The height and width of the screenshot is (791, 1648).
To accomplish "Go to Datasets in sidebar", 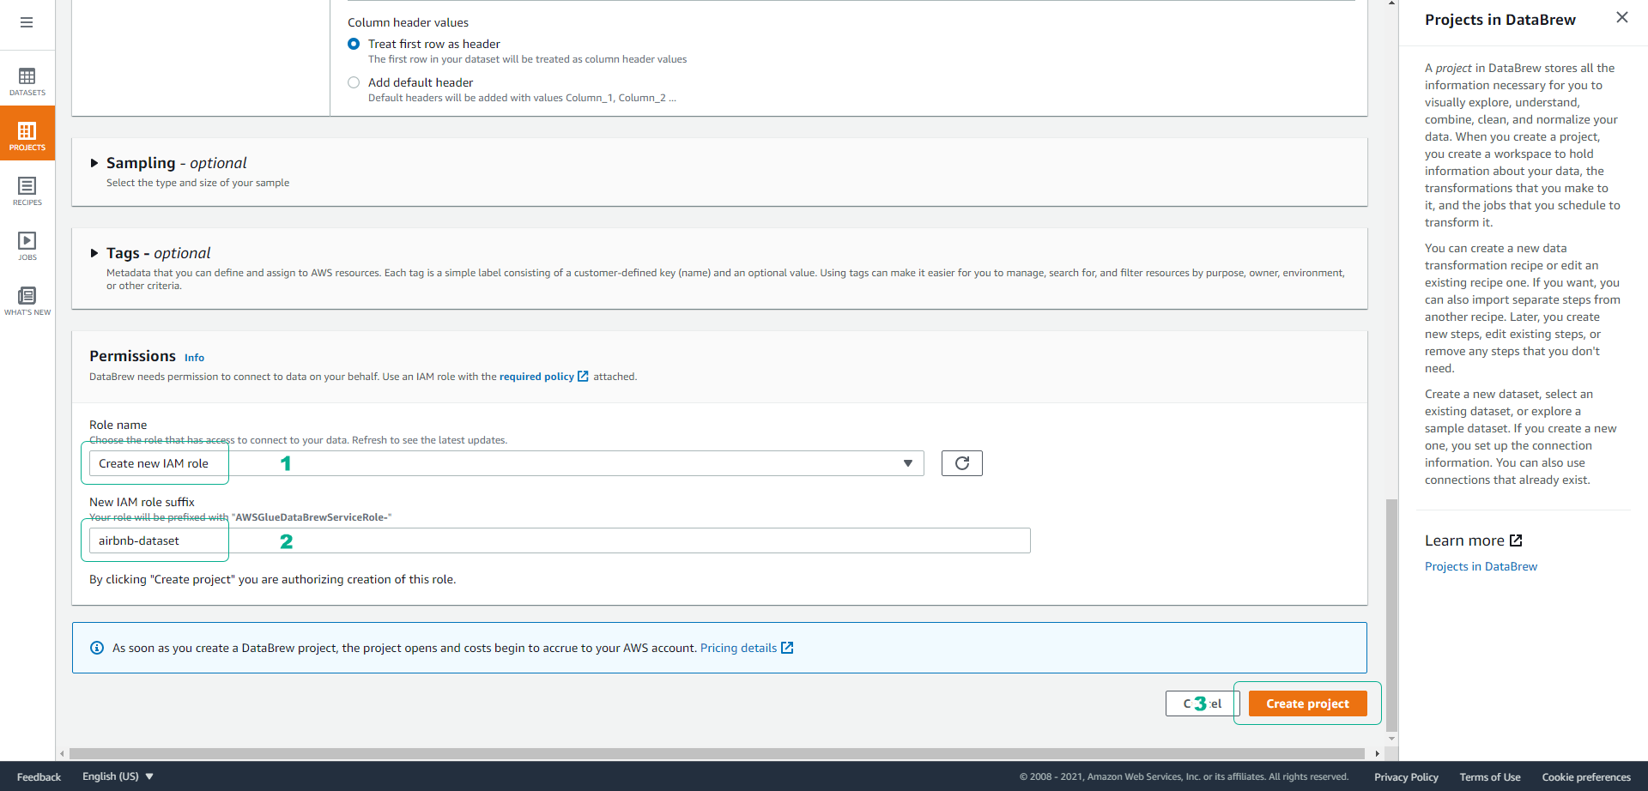I will point(27,82).
